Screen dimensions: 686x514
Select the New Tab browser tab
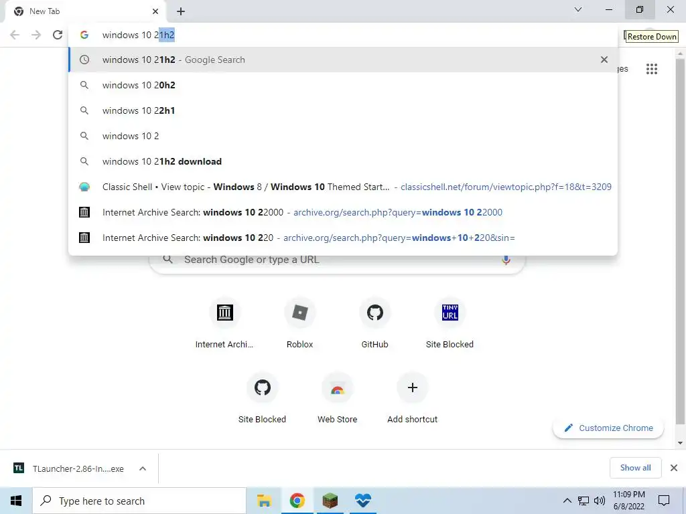(x=86, y=11)
